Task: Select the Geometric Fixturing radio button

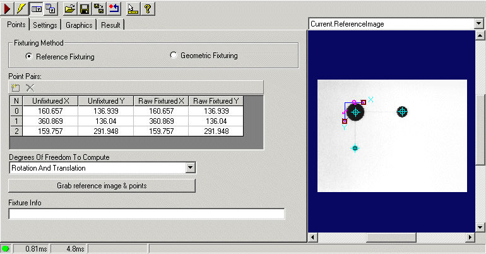Action: tap(174, 56)
